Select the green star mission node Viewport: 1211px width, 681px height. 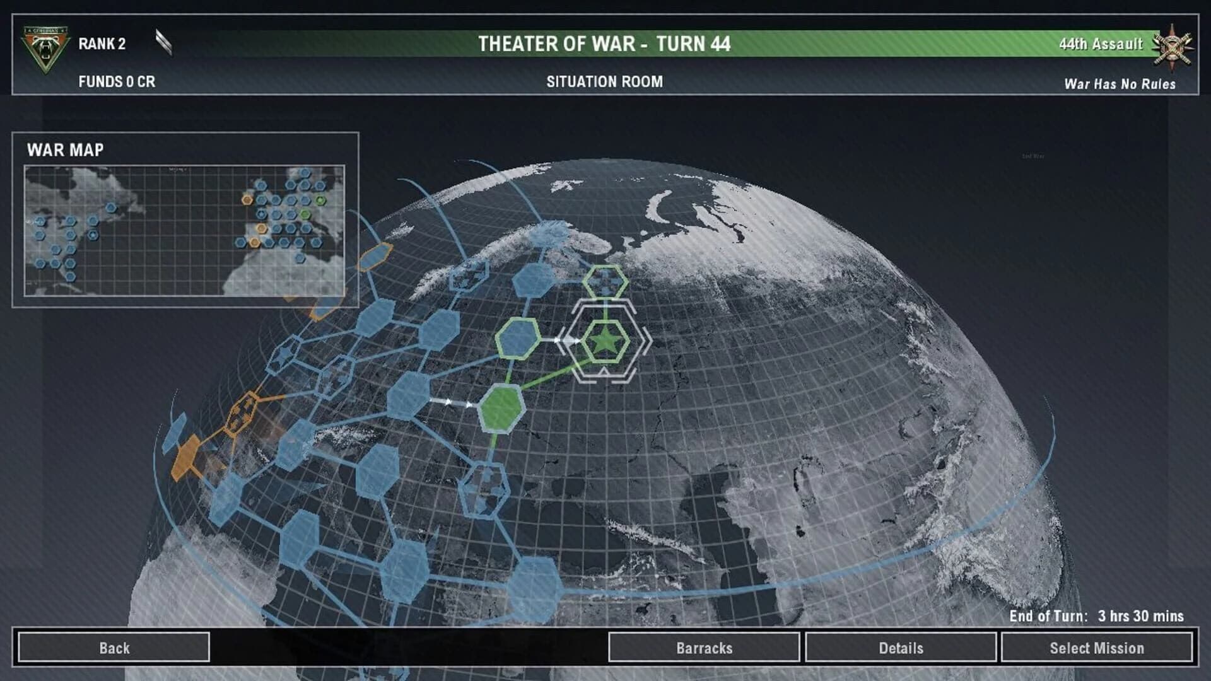pyautogui.click(x=605, y=340)
